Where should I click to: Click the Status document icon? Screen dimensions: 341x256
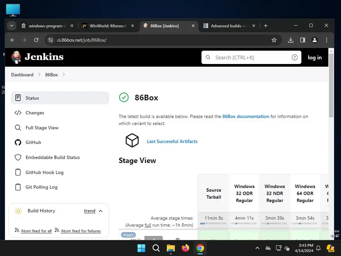pyautogui.click(x=18, y=98)
